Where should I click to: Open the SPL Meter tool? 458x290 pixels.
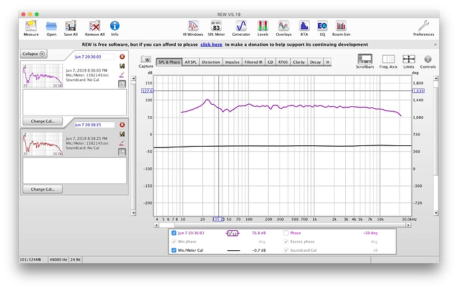coord(216,26)
